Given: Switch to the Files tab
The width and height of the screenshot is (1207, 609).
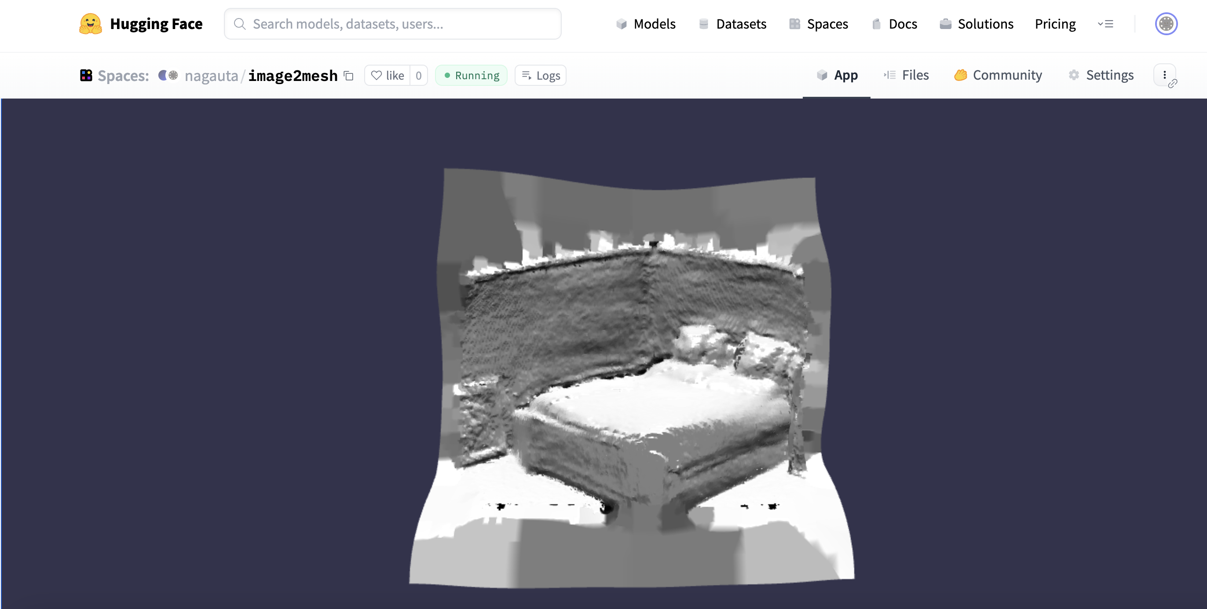Looking at the screenshot, I should 906,75.
